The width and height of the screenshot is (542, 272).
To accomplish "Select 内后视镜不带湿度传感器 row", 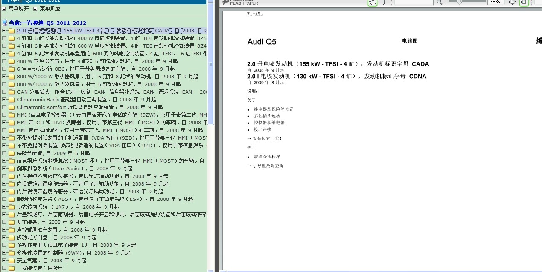I will point(93,176).
